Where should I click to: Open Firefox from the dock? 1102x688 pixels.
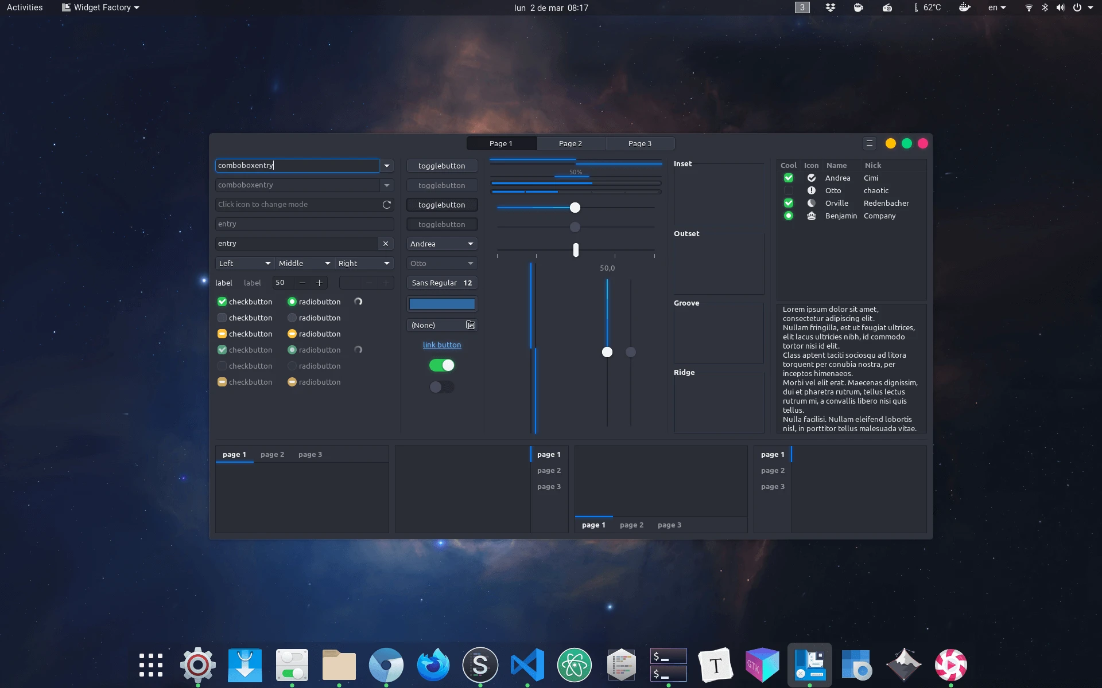click(x=433, y=665)
